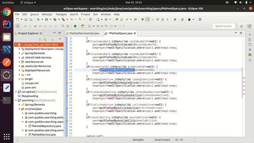The image size is (254, 143).
Task: Collapse the src/main/java node
Action: pos(19,109)
